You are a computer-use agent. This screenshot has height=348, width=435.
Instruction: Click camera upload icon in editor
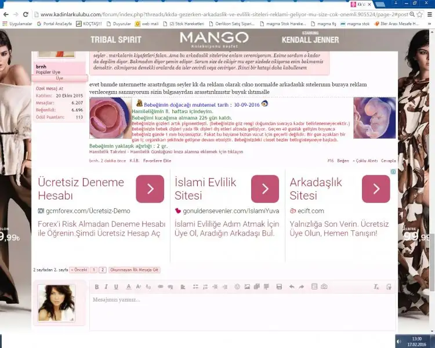324,287
